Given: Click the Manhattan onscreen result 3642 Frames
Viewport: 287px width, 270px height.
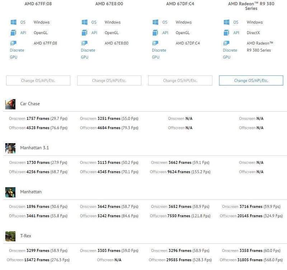Looking at the screenshot, I should (109, 206).
